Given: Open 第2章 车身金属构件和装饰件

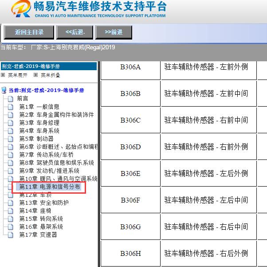Looking at the screenshot, I should [56, 115].
